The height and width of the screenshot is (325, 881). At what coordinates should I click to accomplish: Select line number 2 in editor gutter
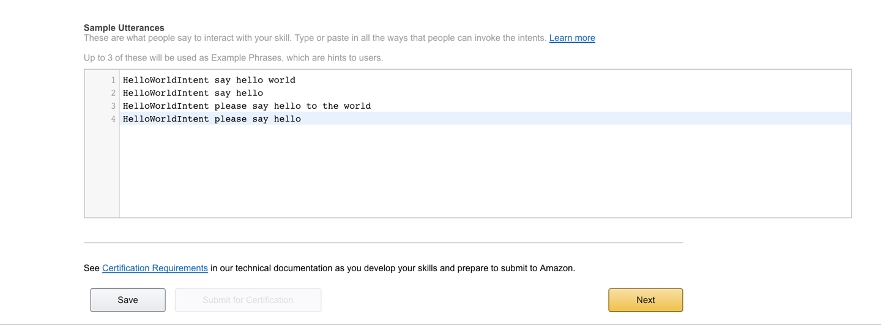113,93
